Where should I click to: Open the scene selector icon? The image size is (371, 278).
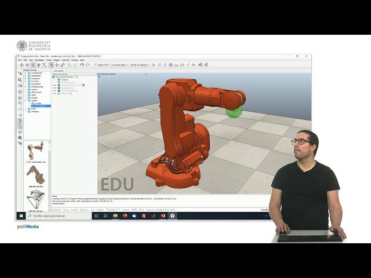[x=206, y=65]
